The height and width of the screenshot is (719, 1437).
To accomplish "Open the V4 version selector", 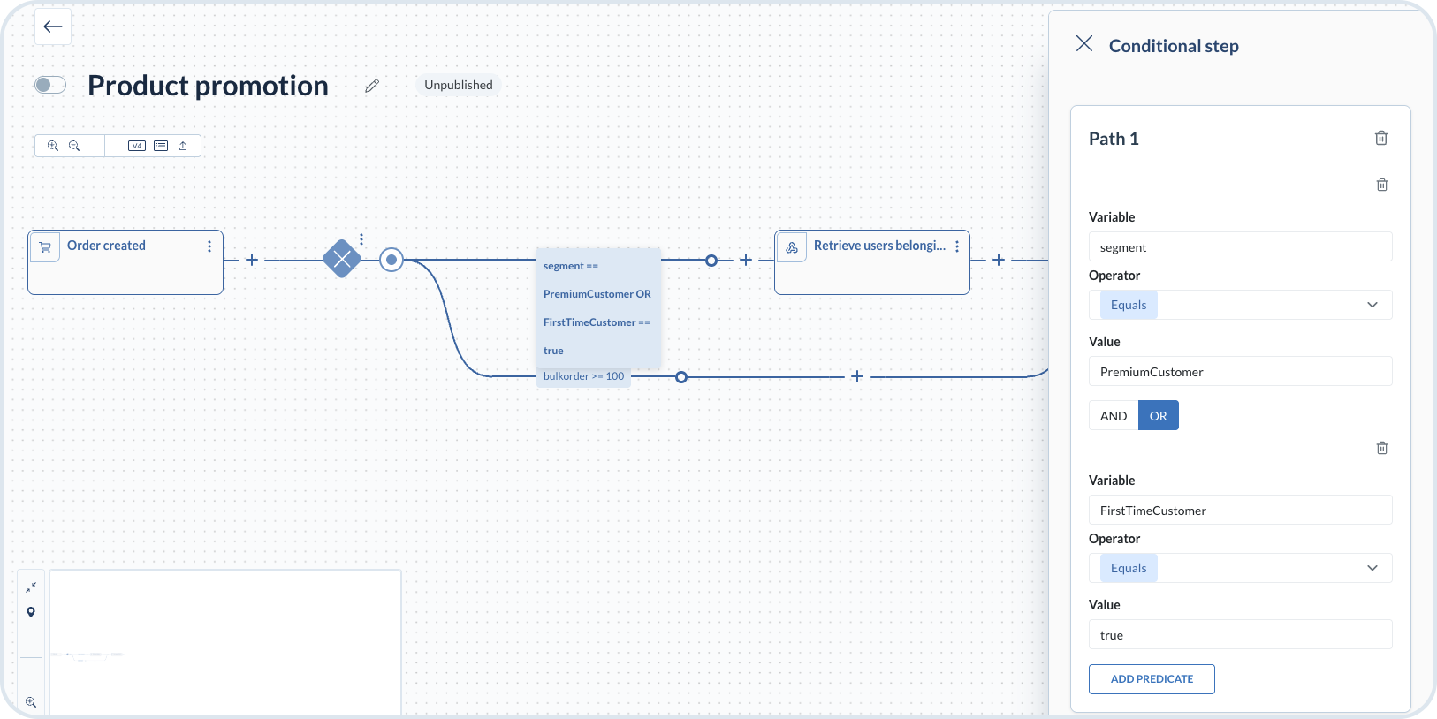I will [x=136, y=146].
